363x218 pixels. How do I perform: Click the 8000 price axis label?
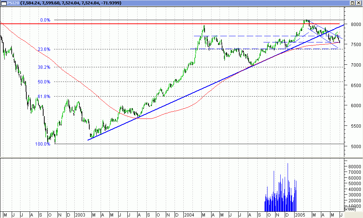[356, 24]
